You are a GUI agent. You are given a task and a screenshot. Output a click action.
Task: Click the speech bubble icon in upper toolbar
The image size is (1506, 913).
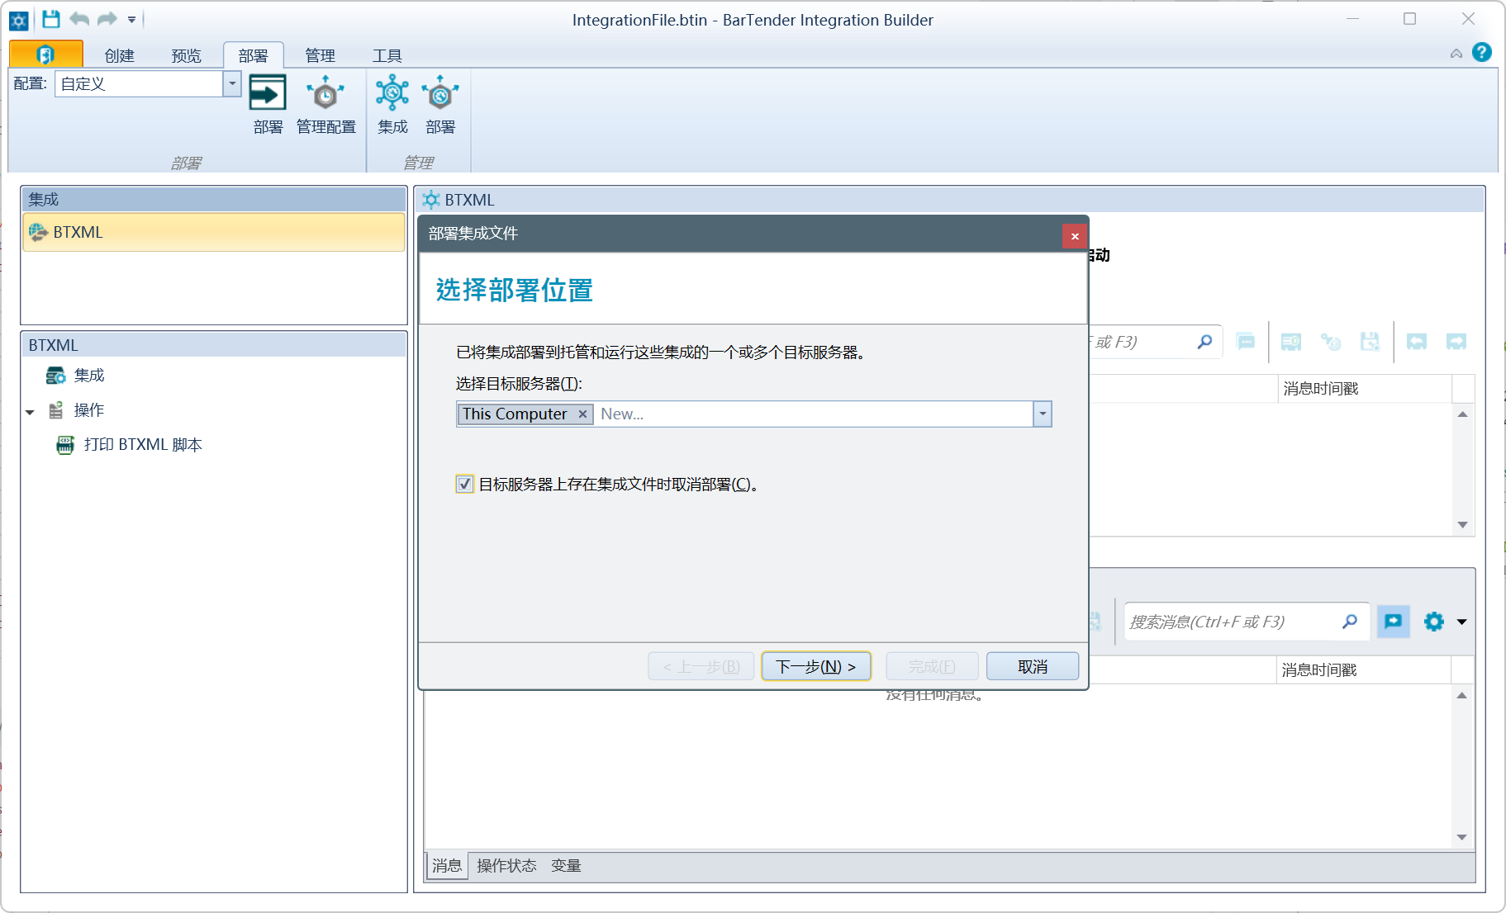point(1246,342)
